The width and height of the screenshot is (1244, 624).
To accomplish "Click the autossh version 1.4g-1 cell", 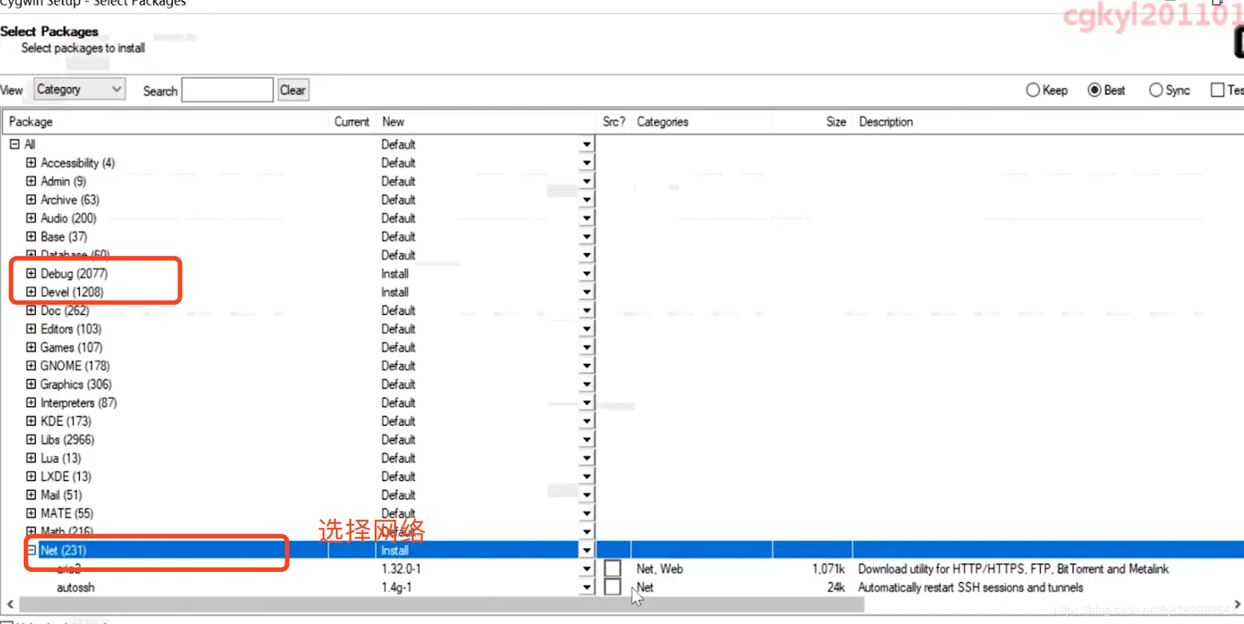I will pos(396,588).
